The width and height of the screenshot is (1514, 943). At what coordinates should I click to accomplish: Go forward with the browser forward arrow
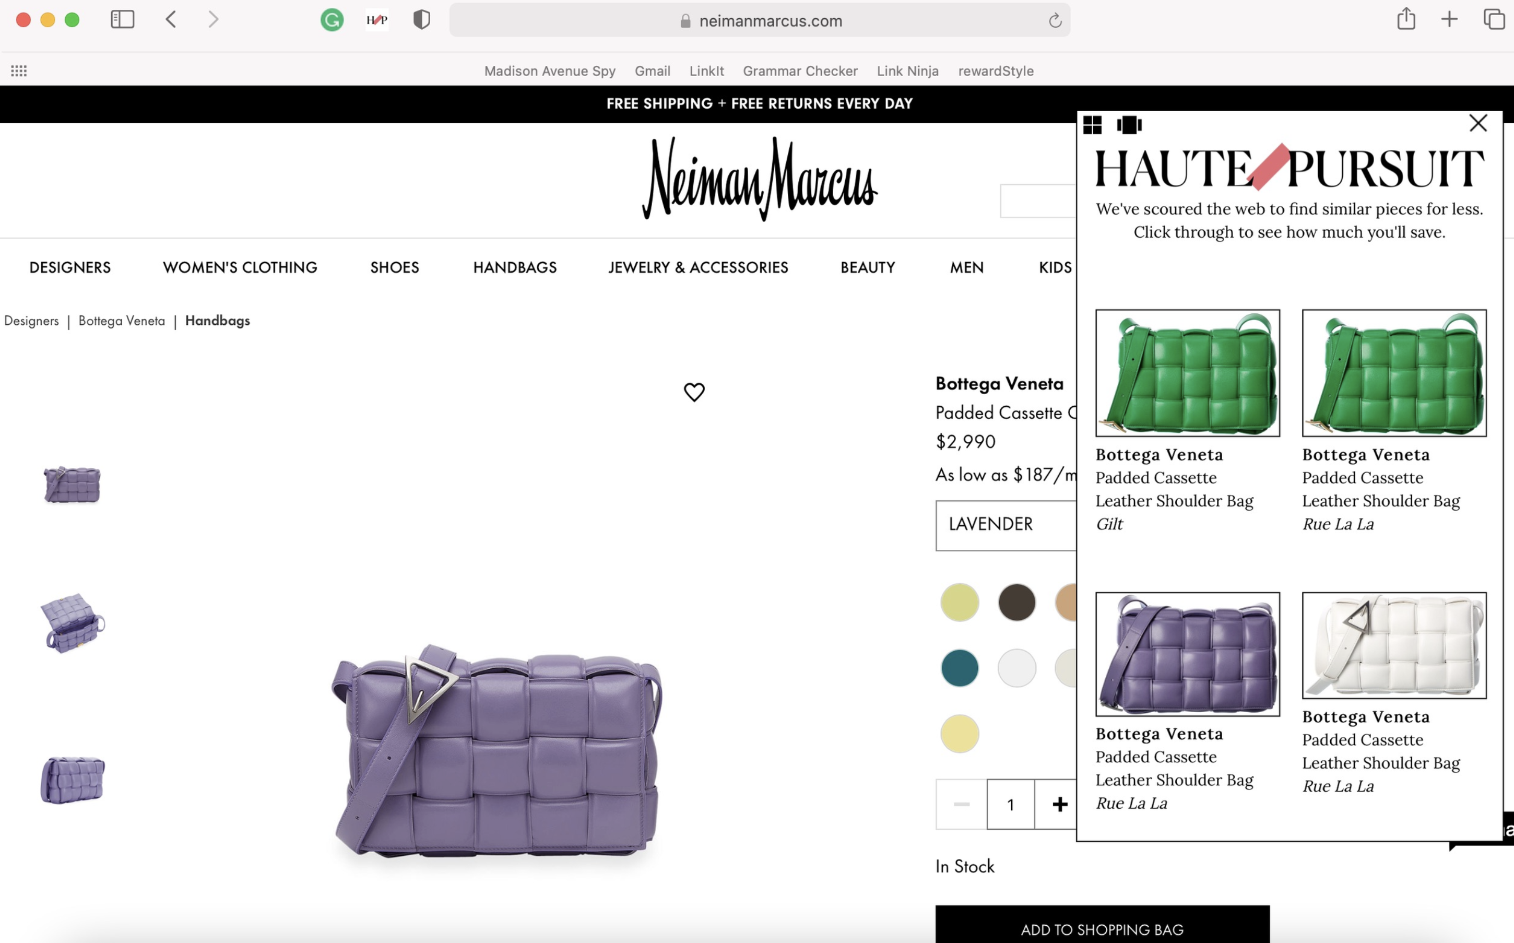pyautogui.click(x=213, y=19)
